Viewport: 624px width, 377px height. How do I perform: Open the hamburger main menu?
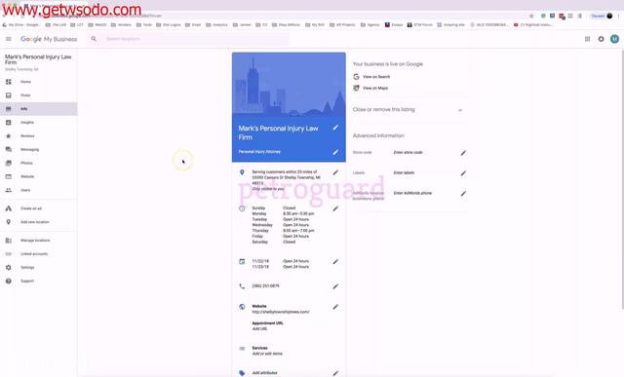(9, 39)
